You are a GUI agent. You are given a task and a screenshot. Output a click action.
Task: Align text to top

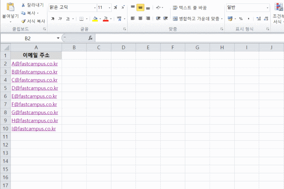[x=133, y=7]
